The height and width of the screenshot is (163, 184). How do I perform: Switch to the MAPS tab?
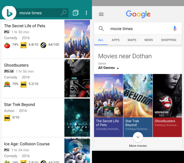coord(132,40)
